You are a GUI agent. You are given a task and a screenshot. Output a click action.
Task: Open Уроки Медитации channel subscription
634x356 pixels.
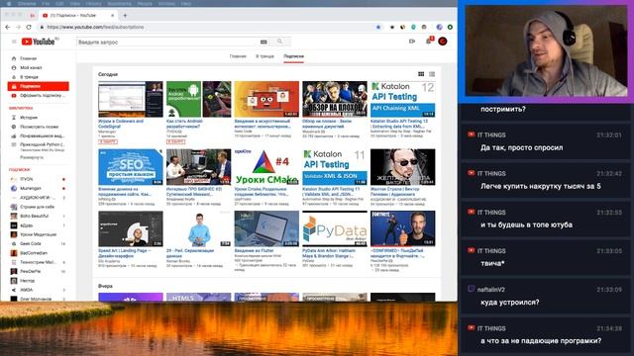[39, 234]
